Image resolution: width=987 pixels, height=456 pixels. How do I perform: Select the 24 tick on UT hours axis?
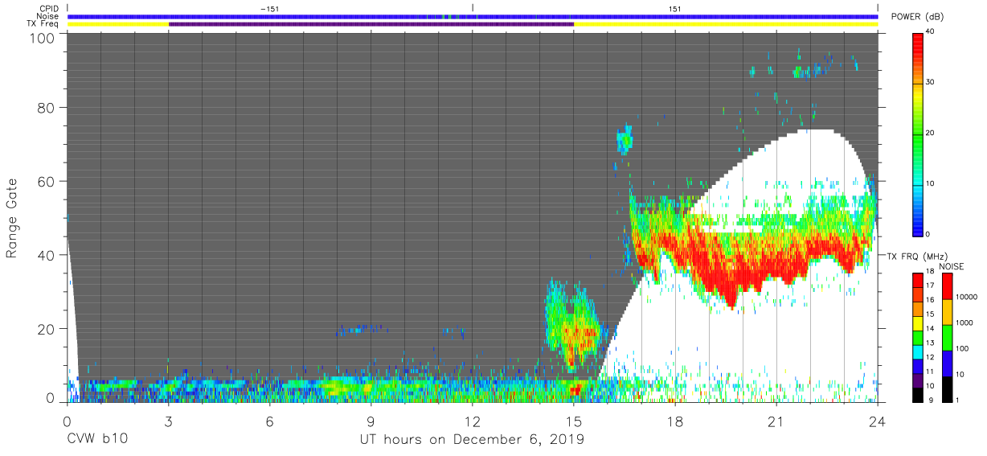click(877, 421)
